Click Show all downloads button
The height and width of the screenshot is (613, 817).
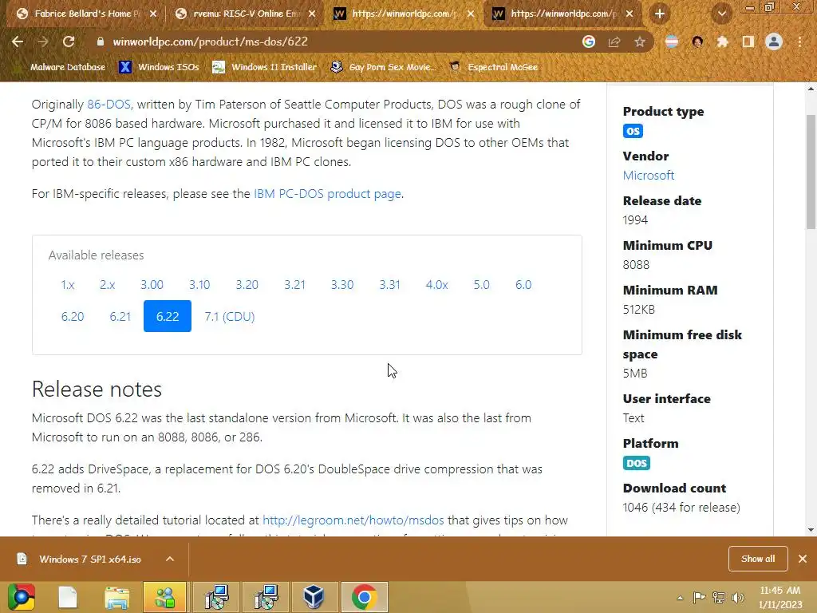click(758, 559)
